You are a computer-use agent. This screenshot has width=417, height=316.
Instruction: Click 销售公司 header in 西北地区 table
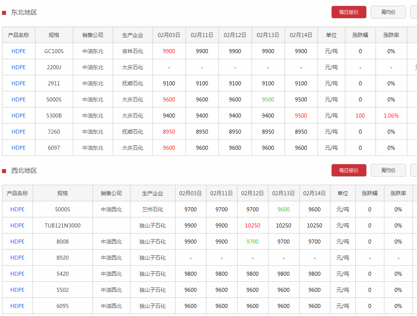[111, 193]
